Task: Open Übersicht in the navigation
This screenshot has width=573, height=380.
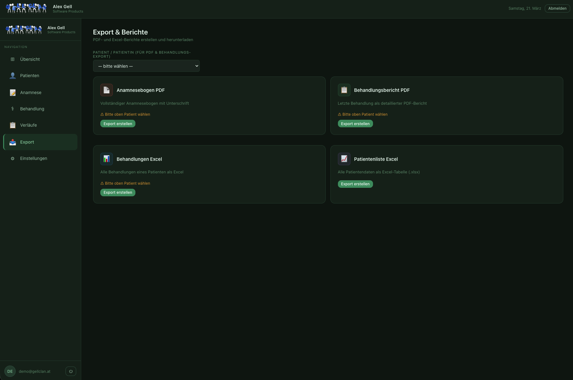Action: [x=40, y=59]
